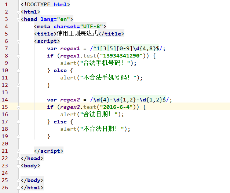Click the alert text 合法手机号码！ on line 9
Image resolution: width=230 pixels, height=193 pixels.
(x=103, y=63)
